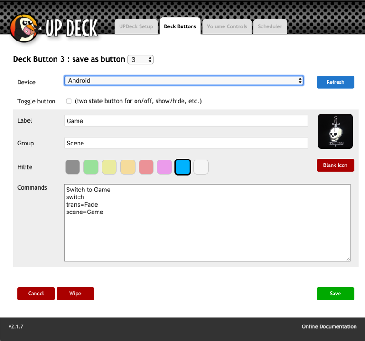Enable the Toggle button checkbox
Screen dimensions: 365x341
tap(69, 101)
